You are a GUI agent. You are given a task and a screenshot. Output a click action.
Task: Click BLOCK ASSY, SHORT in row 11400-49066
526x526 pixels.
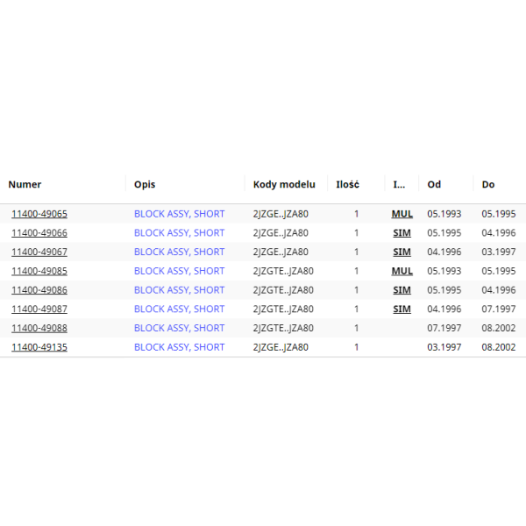(x=179, y=233)
